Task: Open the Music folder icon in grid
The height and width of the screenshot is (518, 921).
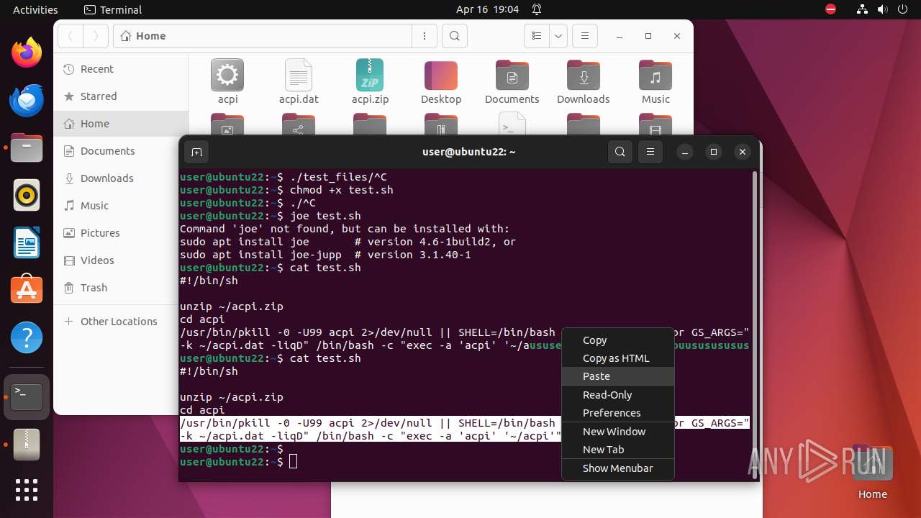Action: pos(655,82)
